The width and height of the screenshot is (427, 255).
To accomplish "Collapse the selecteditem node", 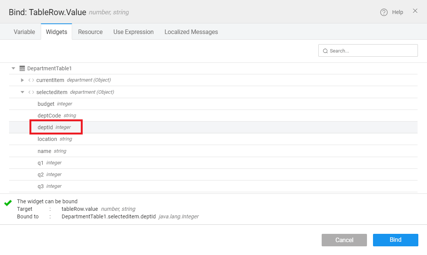I will coord(22,92).
